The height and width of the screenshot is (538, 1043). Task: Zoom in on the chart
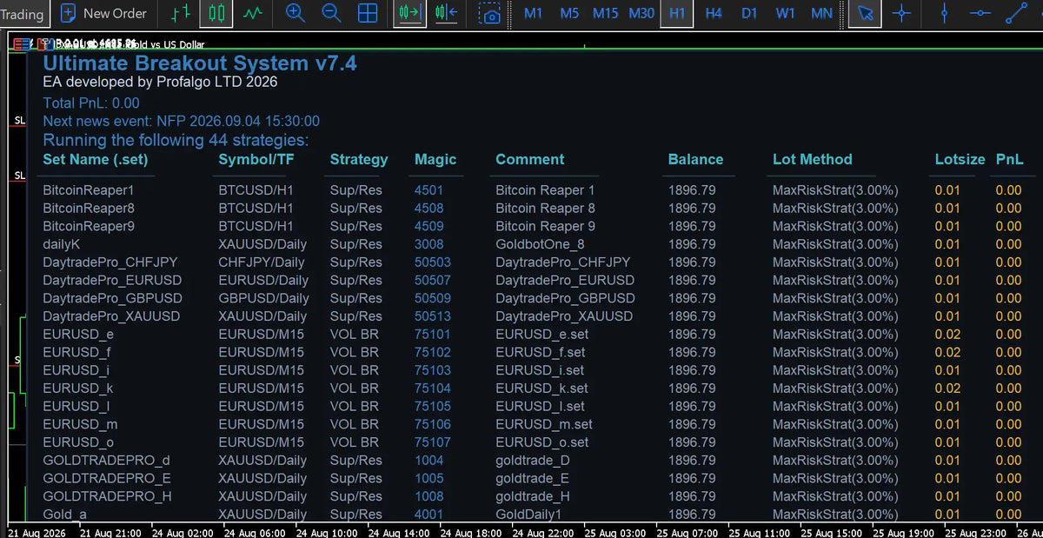click(296, 13)
